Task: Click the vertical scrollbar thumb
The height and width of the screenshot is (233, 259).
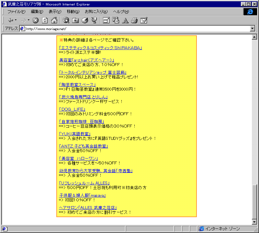Action: pyautogui.click(x=254, y=202)
